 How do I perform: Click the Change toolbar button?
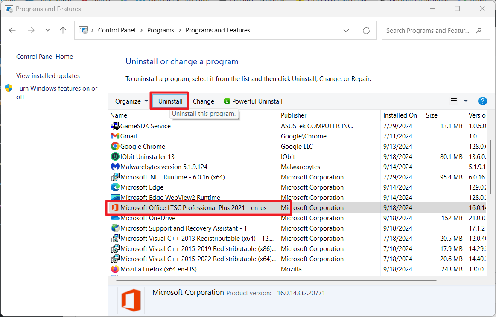pyautogui.click(x=204, y=101)
